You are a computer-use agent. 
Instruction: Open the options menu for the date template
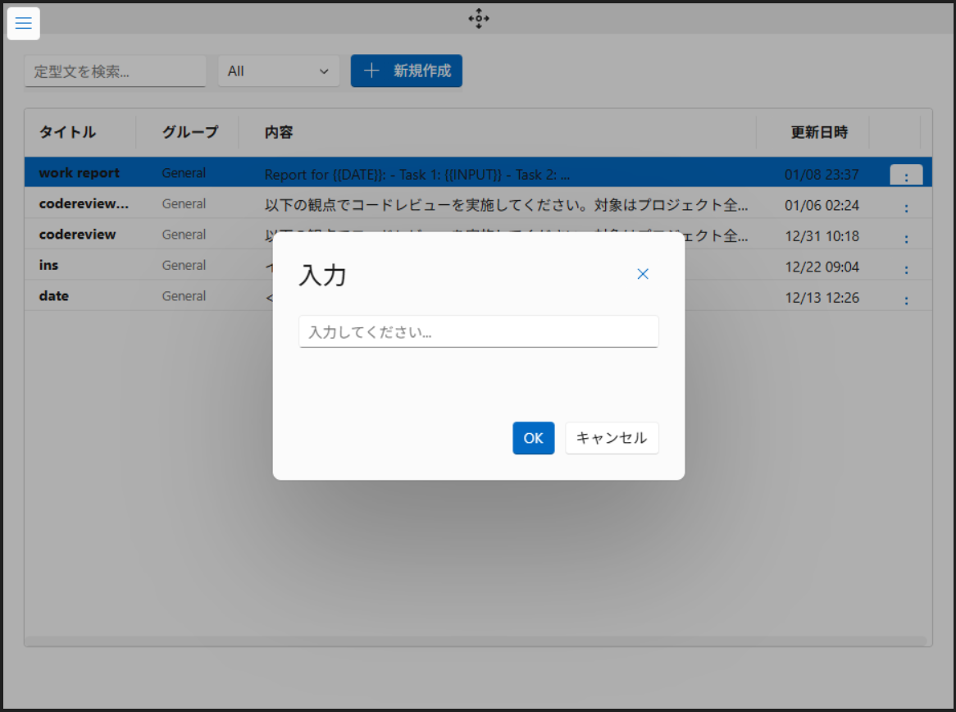coord(906,299)
